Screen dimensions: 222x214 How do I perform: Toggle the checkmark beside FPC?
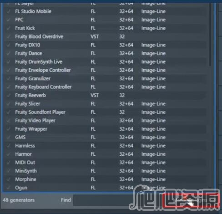9,20
